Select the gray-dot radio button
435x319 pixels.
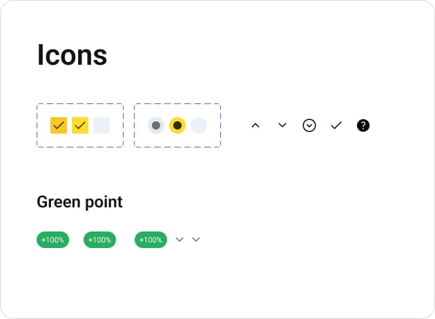point(156,125)
